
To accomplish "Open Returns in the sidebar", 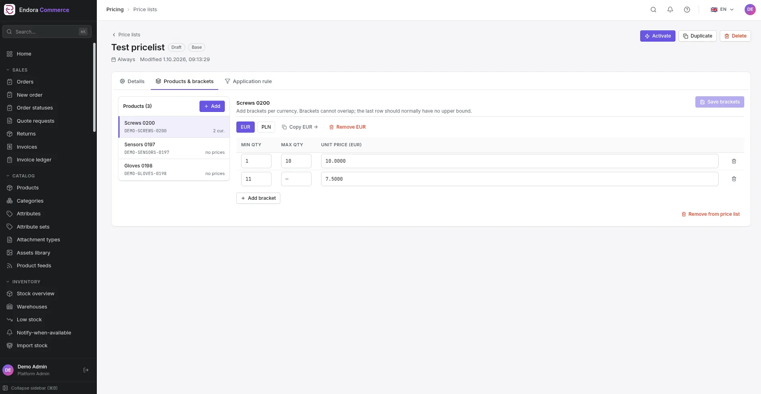I will (x=26, y=134).
